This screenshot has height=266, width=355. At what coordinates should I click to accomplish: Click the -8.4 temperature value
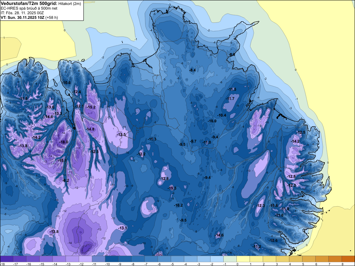[x=192, y=70]
